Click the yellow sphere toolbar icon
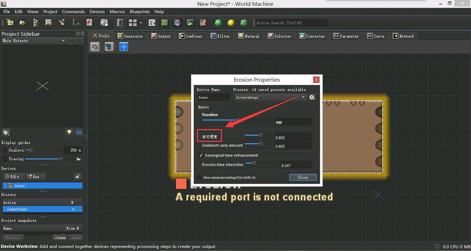The width and height of the screenshot is (471, 251). [231, 22]
